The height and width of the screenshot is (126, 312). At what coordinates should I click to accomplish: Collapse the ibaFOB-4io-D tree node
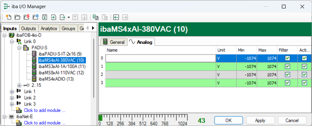(4, 35)
